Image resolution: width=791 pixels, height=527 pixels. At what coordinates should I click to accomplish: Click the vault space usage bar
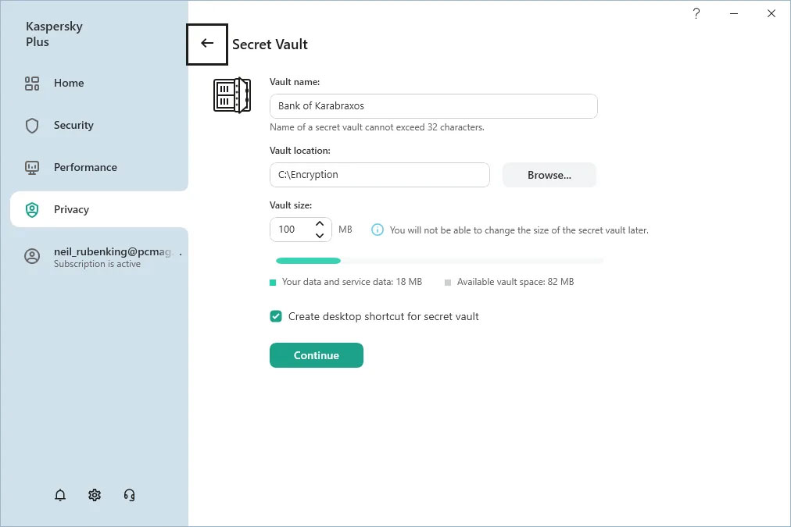(x=439, y=261)
